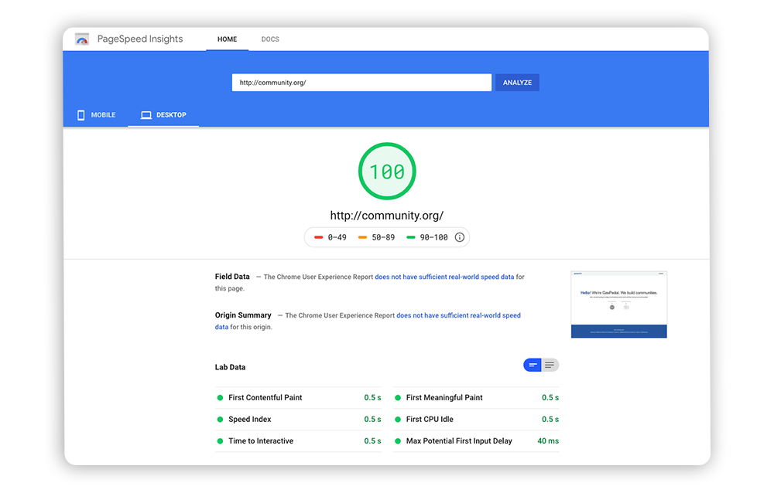
Task: Click the http://community.org/ heading
Action: pyautogui.click(x=387, y=216)
